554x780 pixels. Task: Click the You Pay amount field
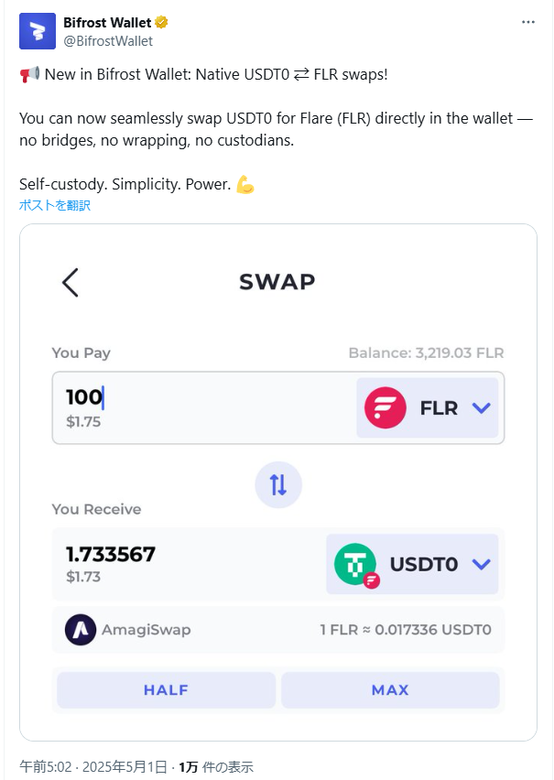pos(204,408)
